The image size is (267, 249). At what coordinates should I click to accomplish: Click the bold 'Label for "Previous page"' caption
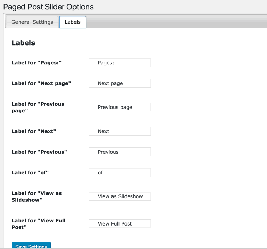[38, 107]
